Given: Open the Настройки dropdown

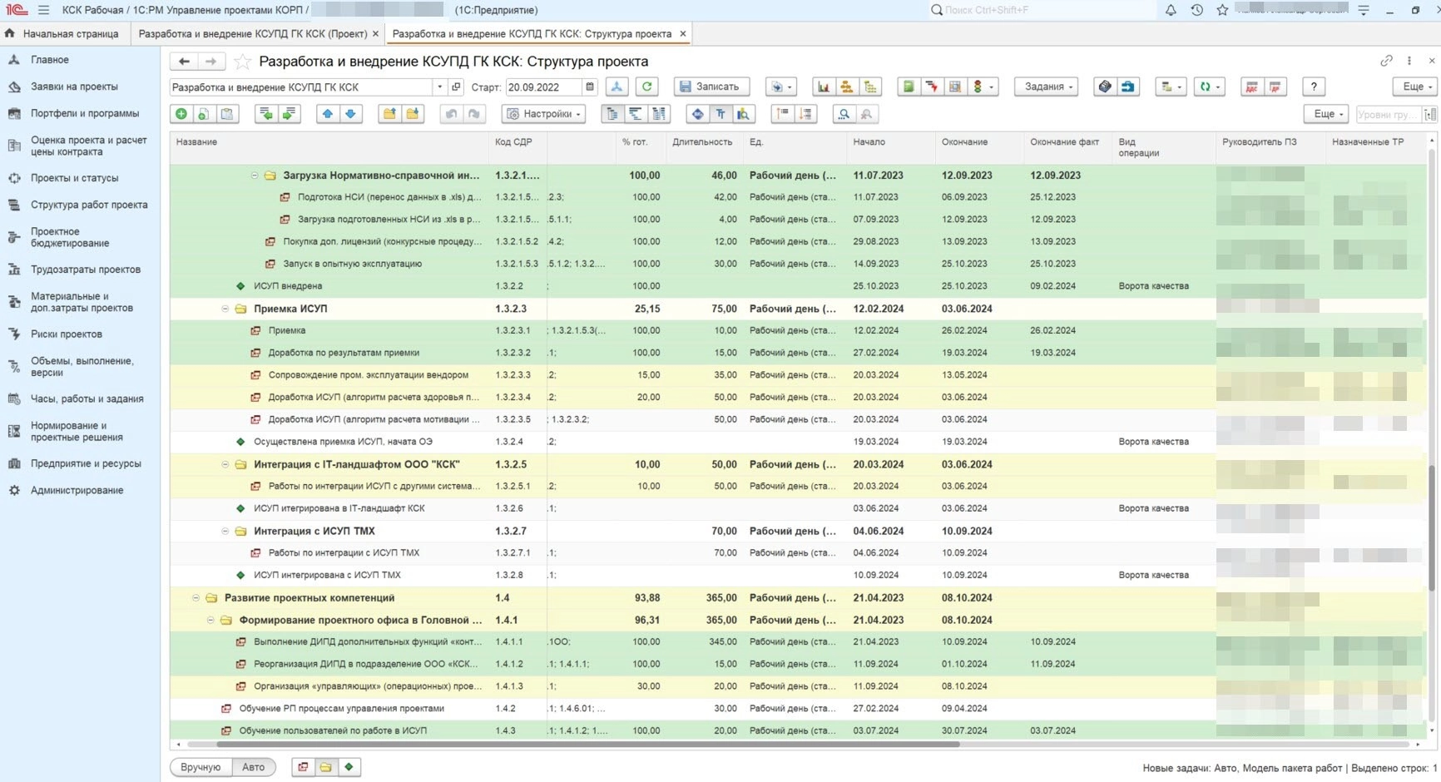Looking at the screenshot, I should [545, 114].
